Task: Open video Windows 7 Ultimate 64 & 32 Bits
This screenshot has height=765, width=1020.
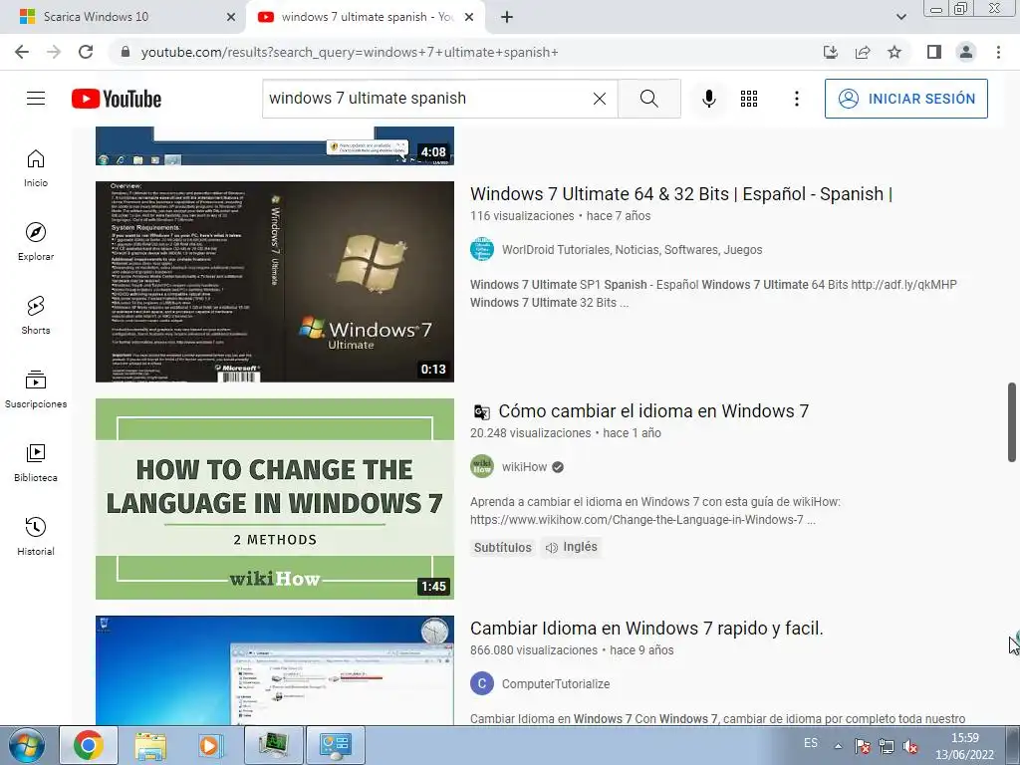Action: (681, 194)
